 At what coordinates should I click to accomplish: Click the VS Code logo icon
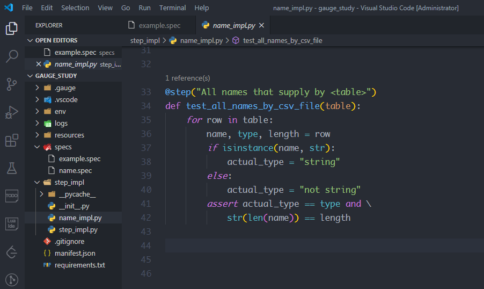[x=9, y=8]
